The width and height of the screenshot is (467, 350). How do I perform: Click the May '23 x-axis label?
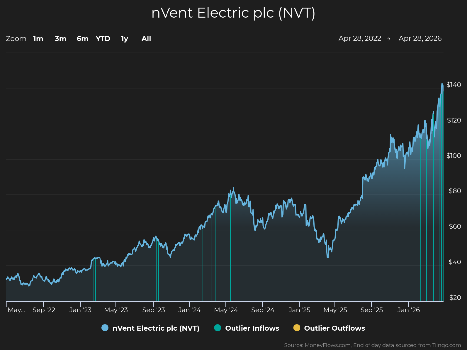click(116, 310)
